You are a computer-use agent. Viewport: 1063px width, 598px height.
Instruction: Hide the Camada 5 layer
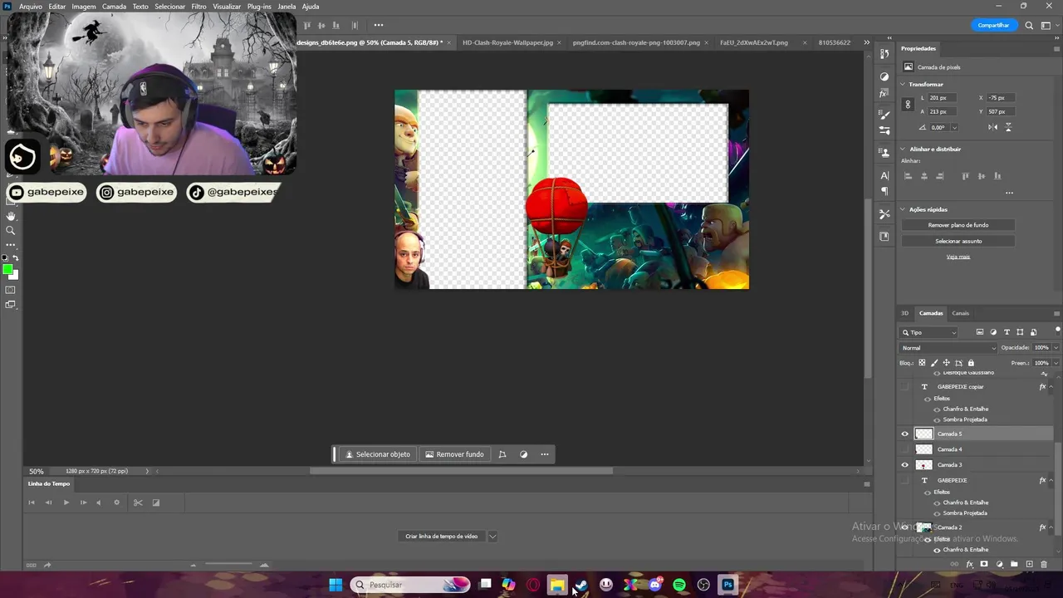[905, 434]
